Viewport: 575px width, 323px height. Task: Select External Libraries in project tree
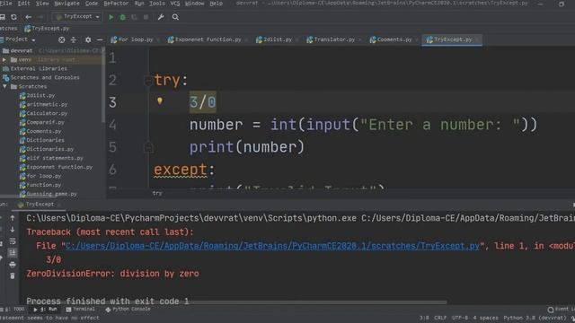point(39,68)
